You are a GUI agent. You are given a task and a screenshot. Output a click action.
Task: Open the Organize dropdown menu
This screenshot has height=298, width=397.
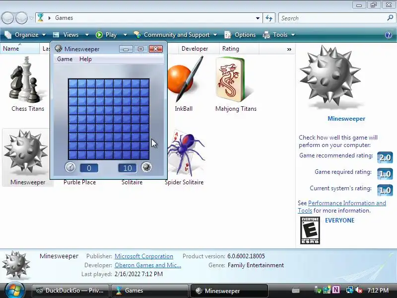pyautogui.click(x=25, y=35)
